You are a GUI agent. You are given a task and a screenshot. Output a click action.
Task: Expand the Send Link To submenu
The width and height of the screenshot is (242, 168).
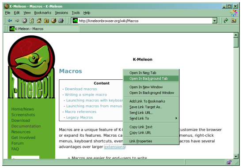tap(151, 118)
